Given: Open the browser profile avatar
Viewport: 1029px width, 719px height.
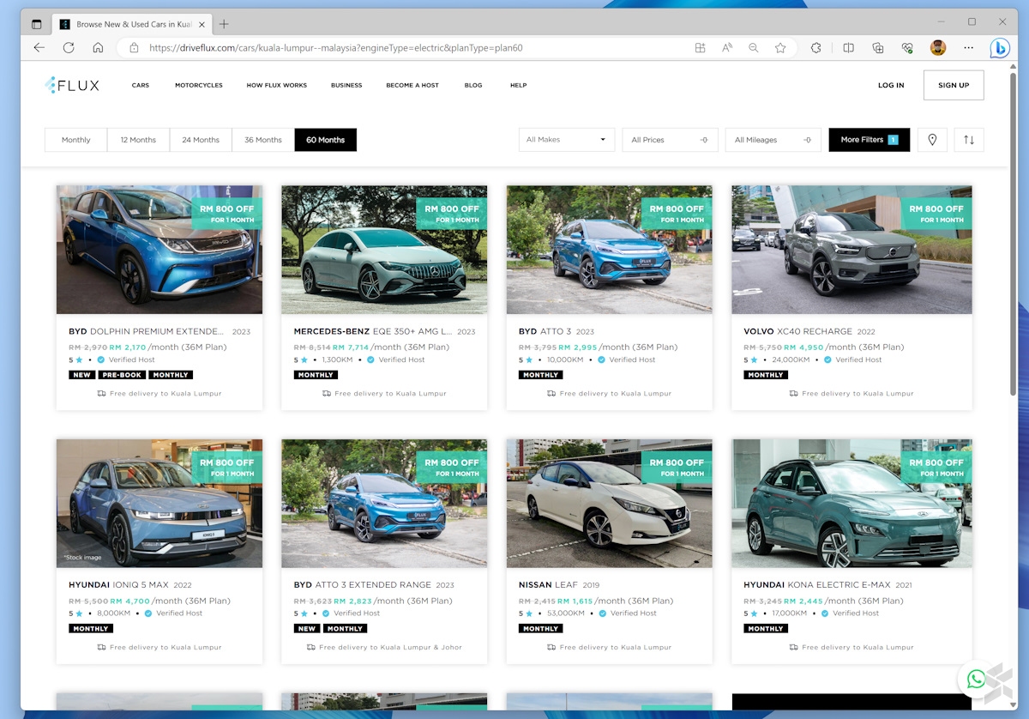Looking at the screenshot, I should click(x=938, y=48).
